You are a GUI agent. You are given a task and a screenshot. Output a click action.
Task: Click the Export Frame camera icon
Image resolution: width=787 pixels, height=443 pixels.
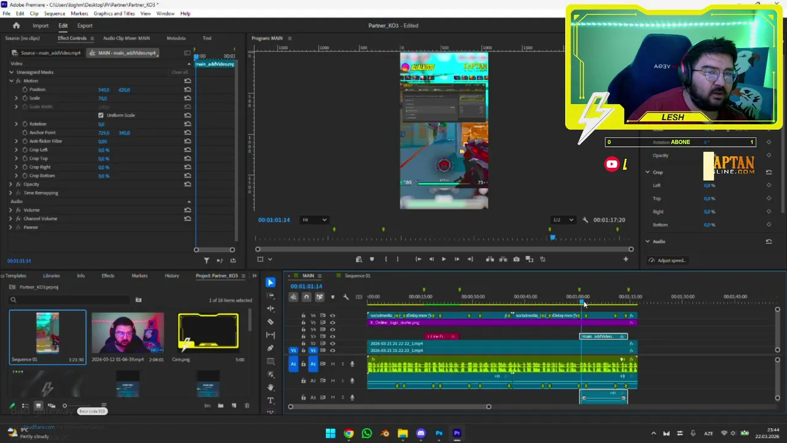[516, 259]
